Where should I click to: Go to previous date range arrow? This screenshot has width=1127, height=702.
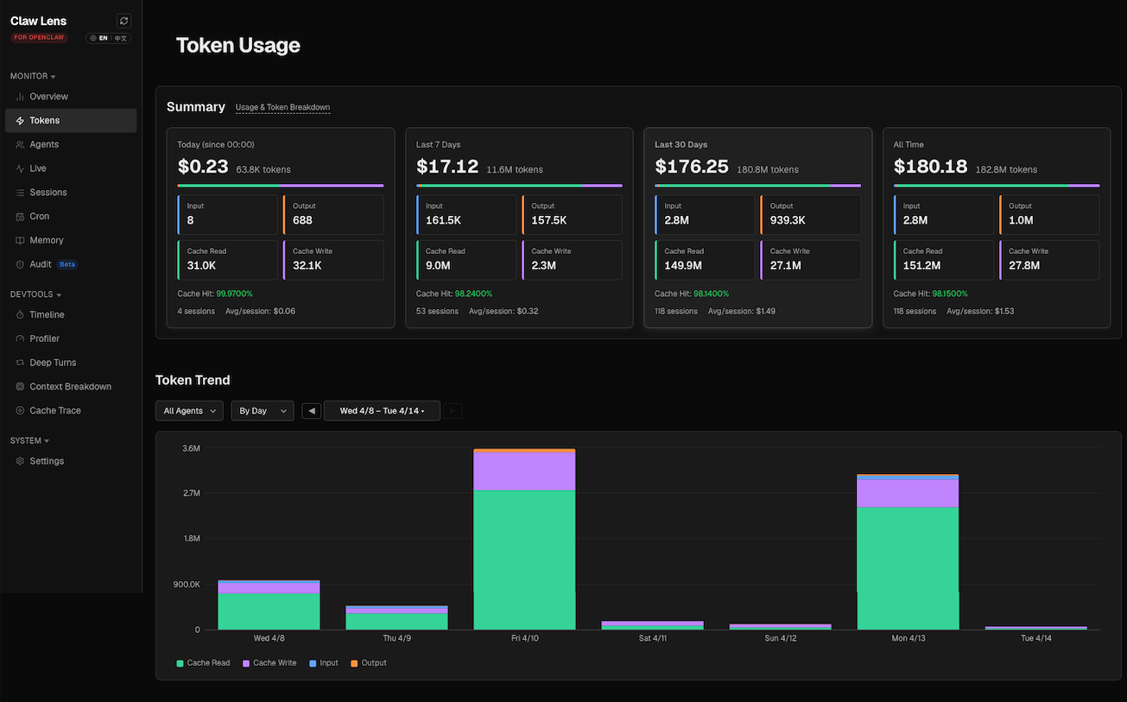(x=312, y=411)
